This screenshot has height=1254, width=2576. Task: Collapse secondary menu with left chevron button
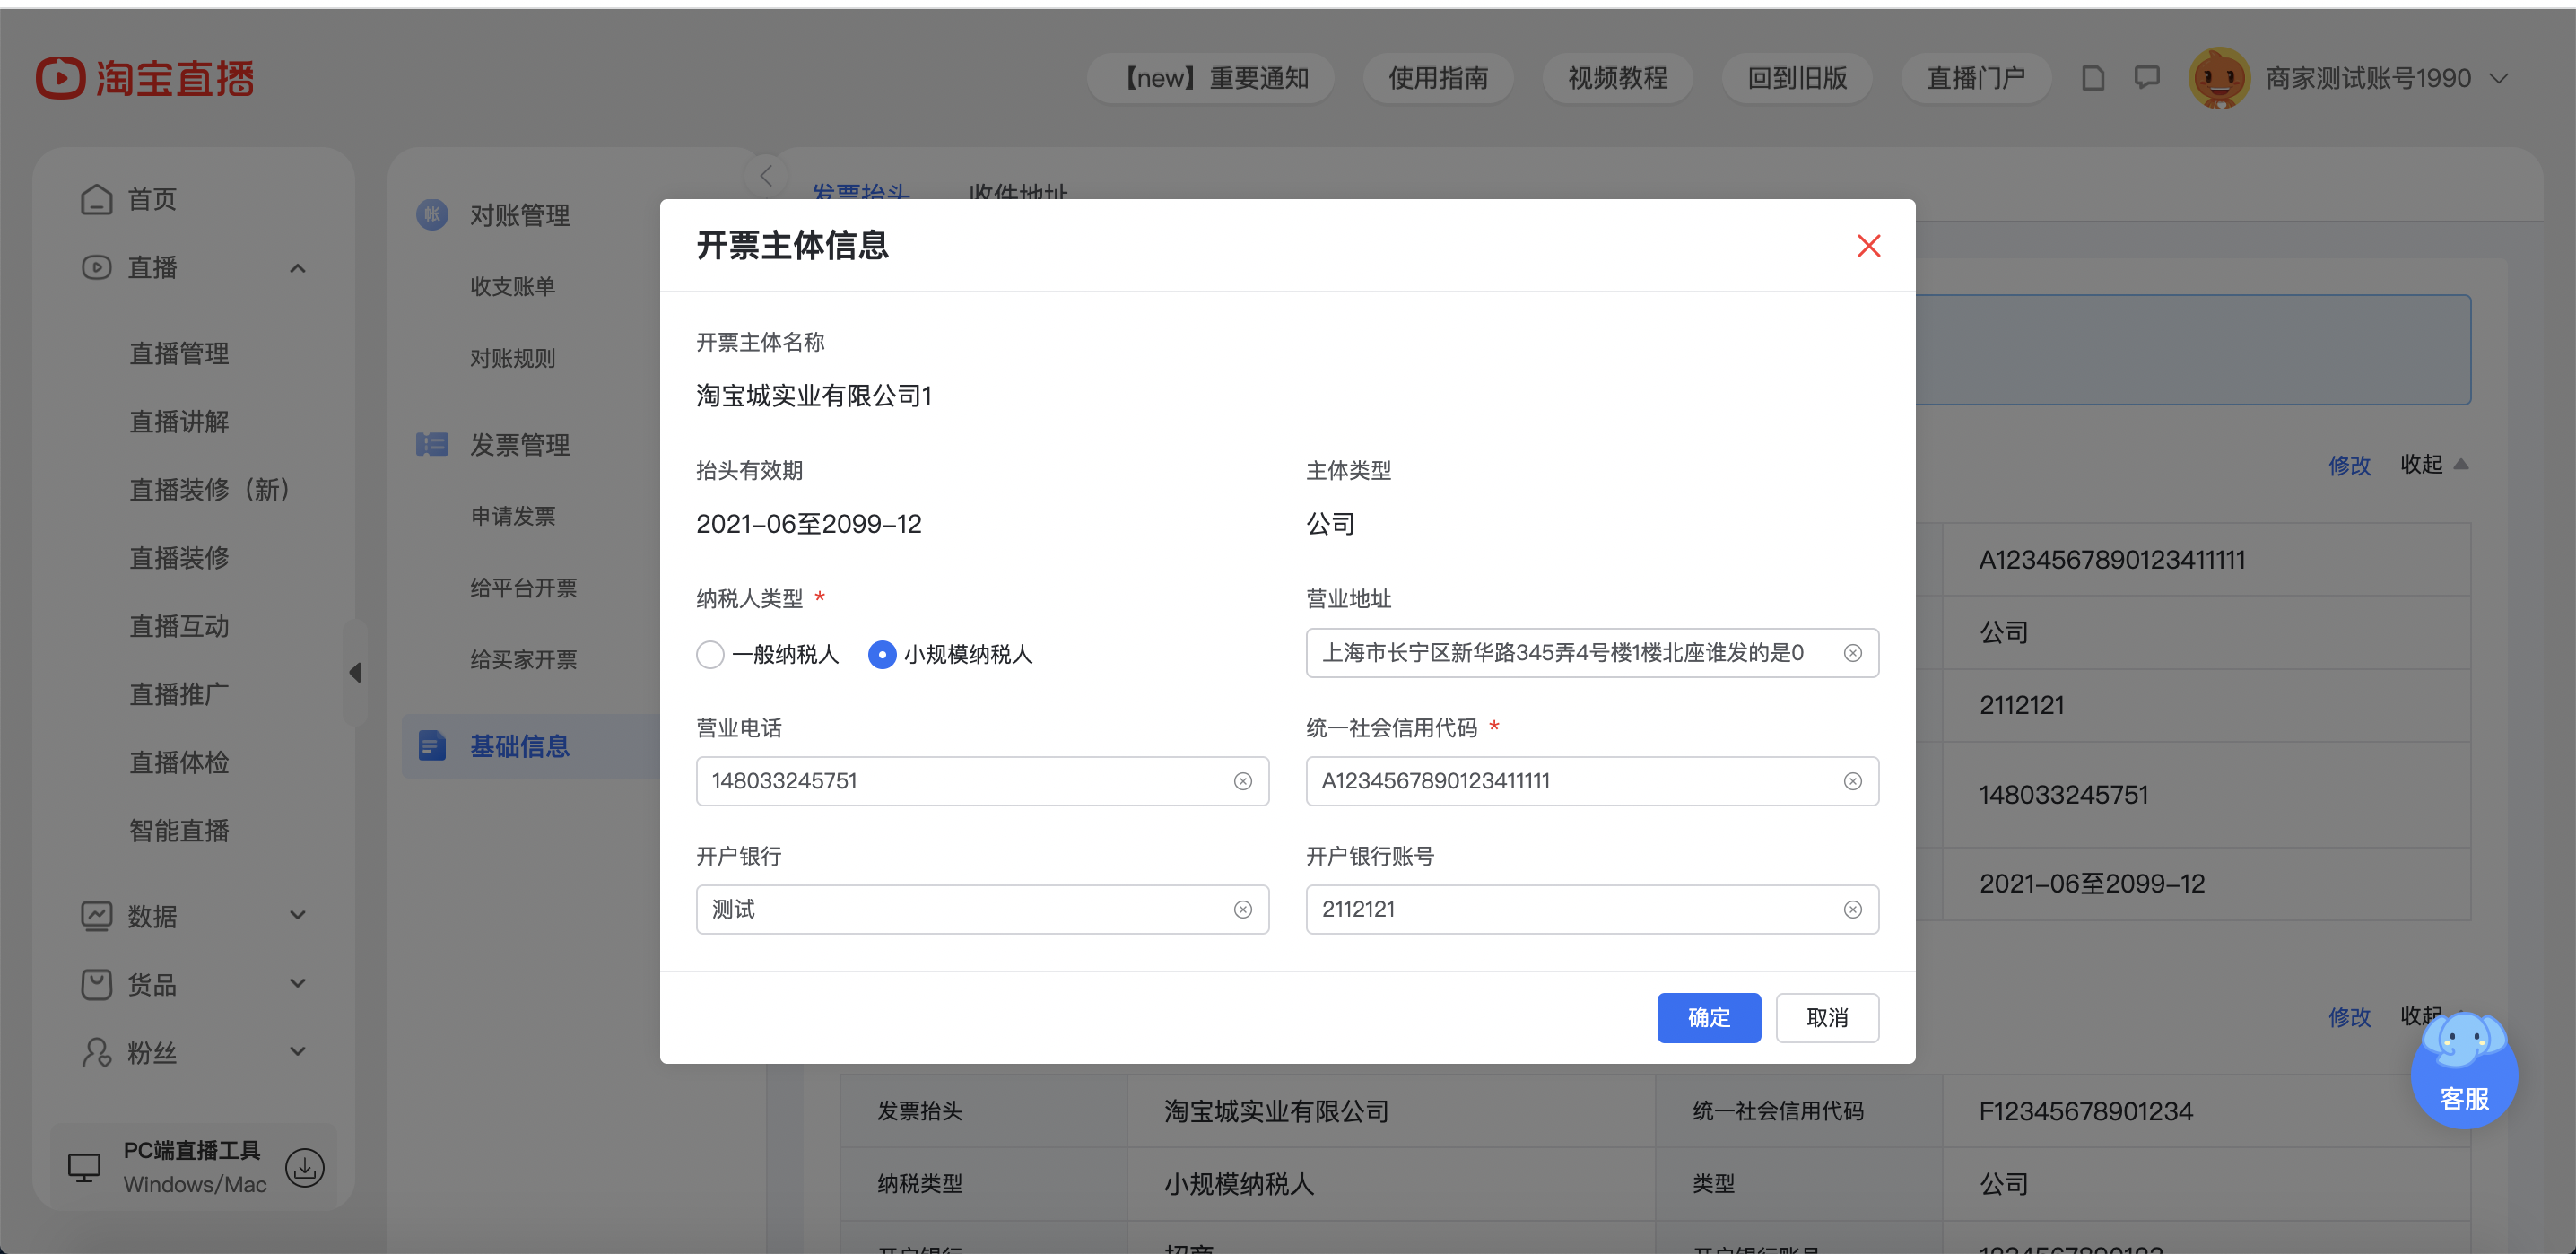pyautogui.click(x=765, y=176)
